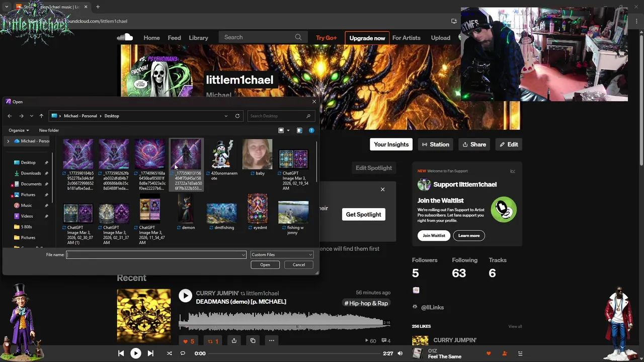Screen dimensions: 644x362
Task: Unpin Music from quick access
Action: 46,206
